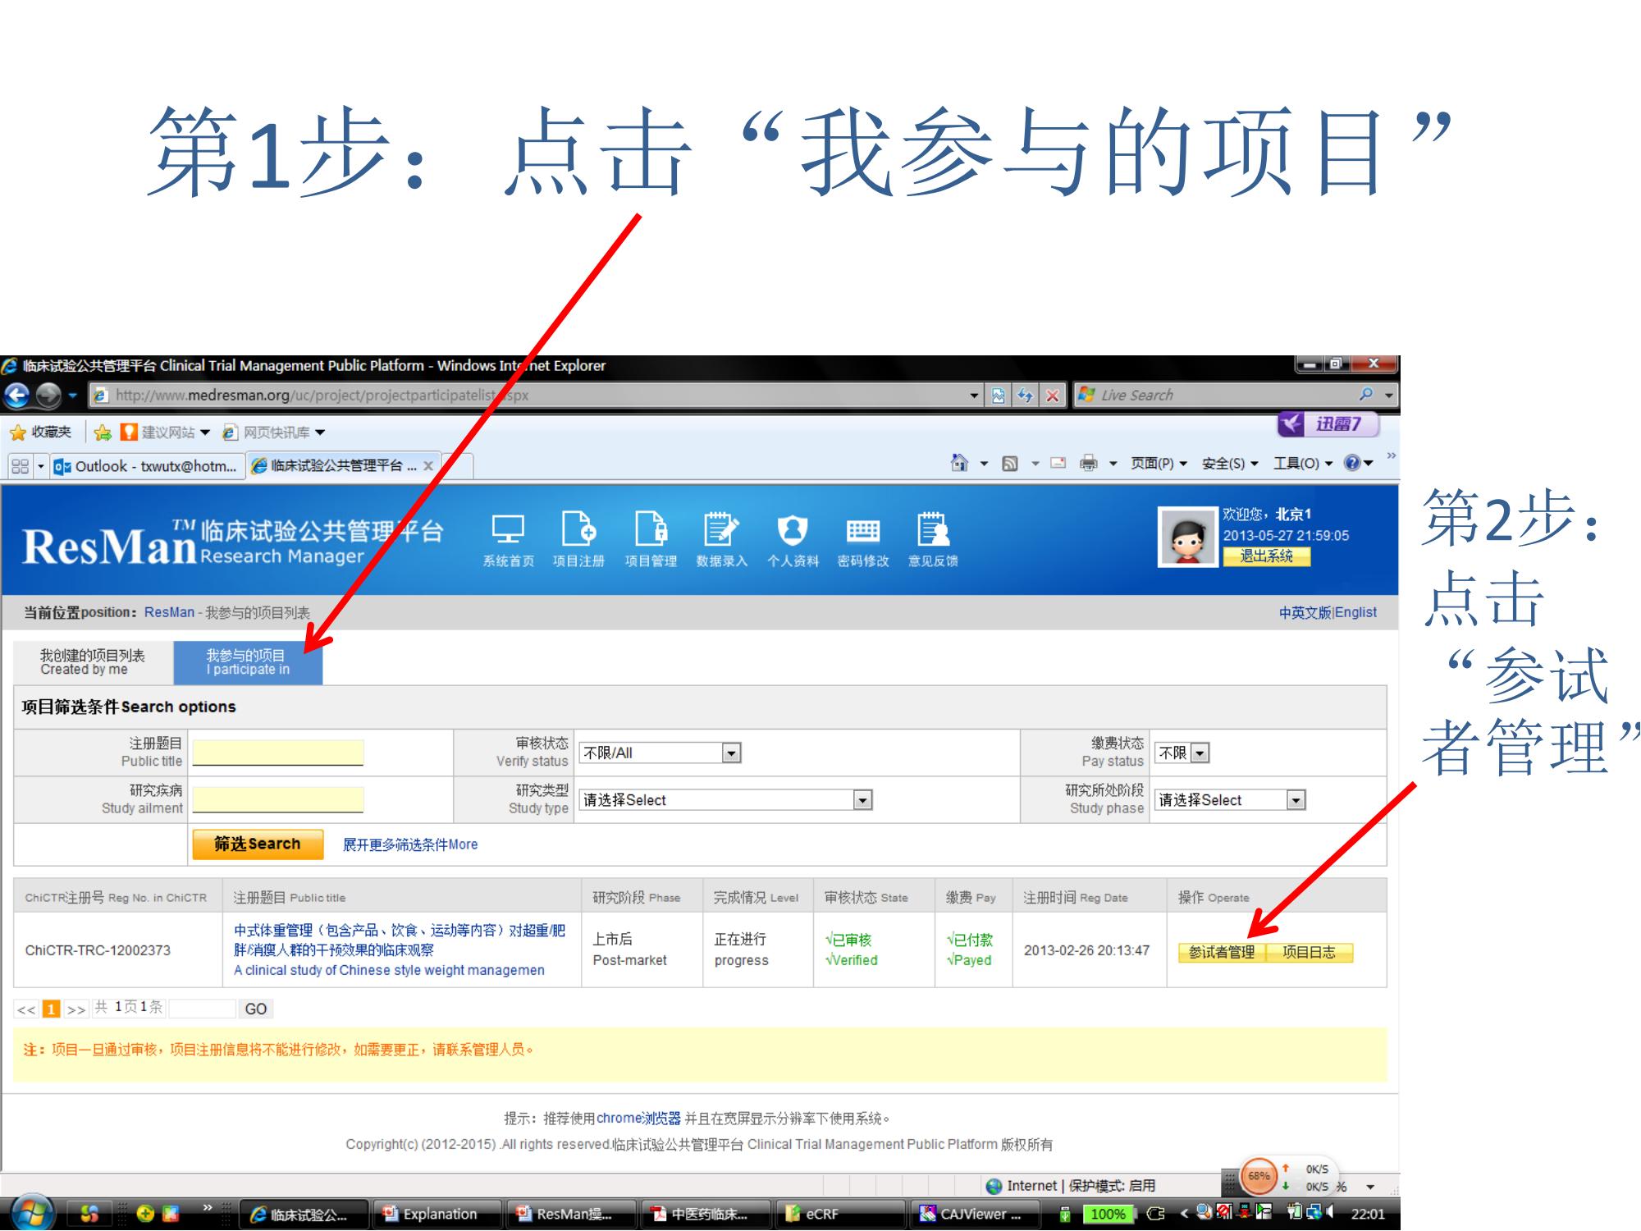Open the Explanation taskbar item
Screen dimensions: 1641x1231
tap(438, 1214)
